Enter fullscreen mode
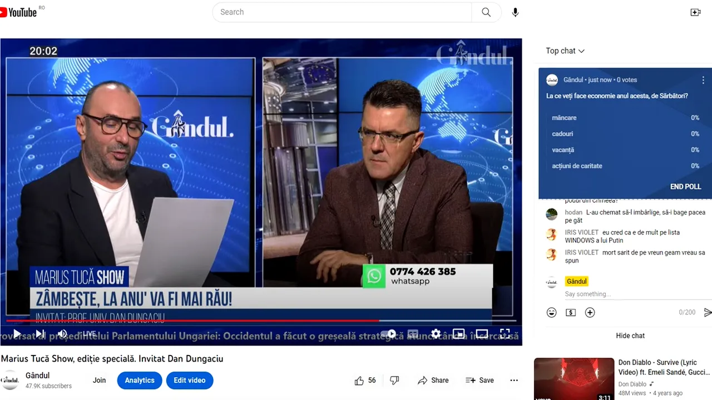This screenshot has width=712, height=400. click(505, 334)
